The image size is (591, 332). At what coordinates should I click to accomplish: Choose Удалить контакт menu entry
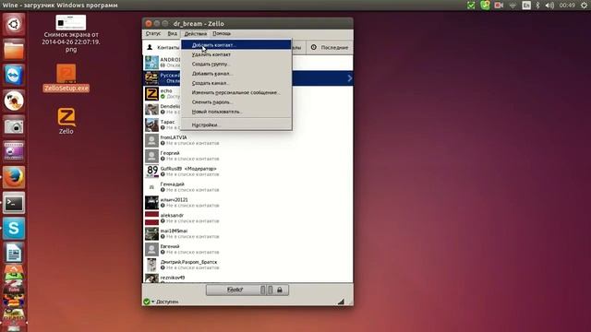[236, 54]
